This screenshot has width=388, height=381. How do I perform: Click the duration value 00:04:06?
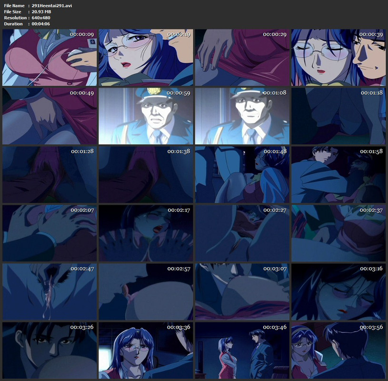(x=40, y=24)
